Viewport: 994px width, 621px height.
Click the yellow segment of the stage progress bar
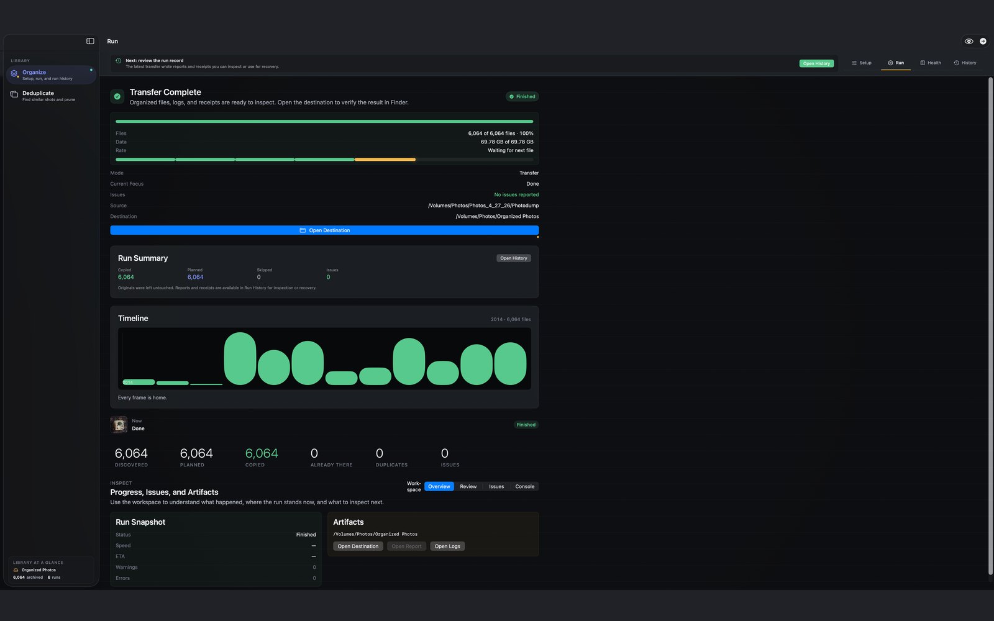pyautogui.click(x=385, y=160)
